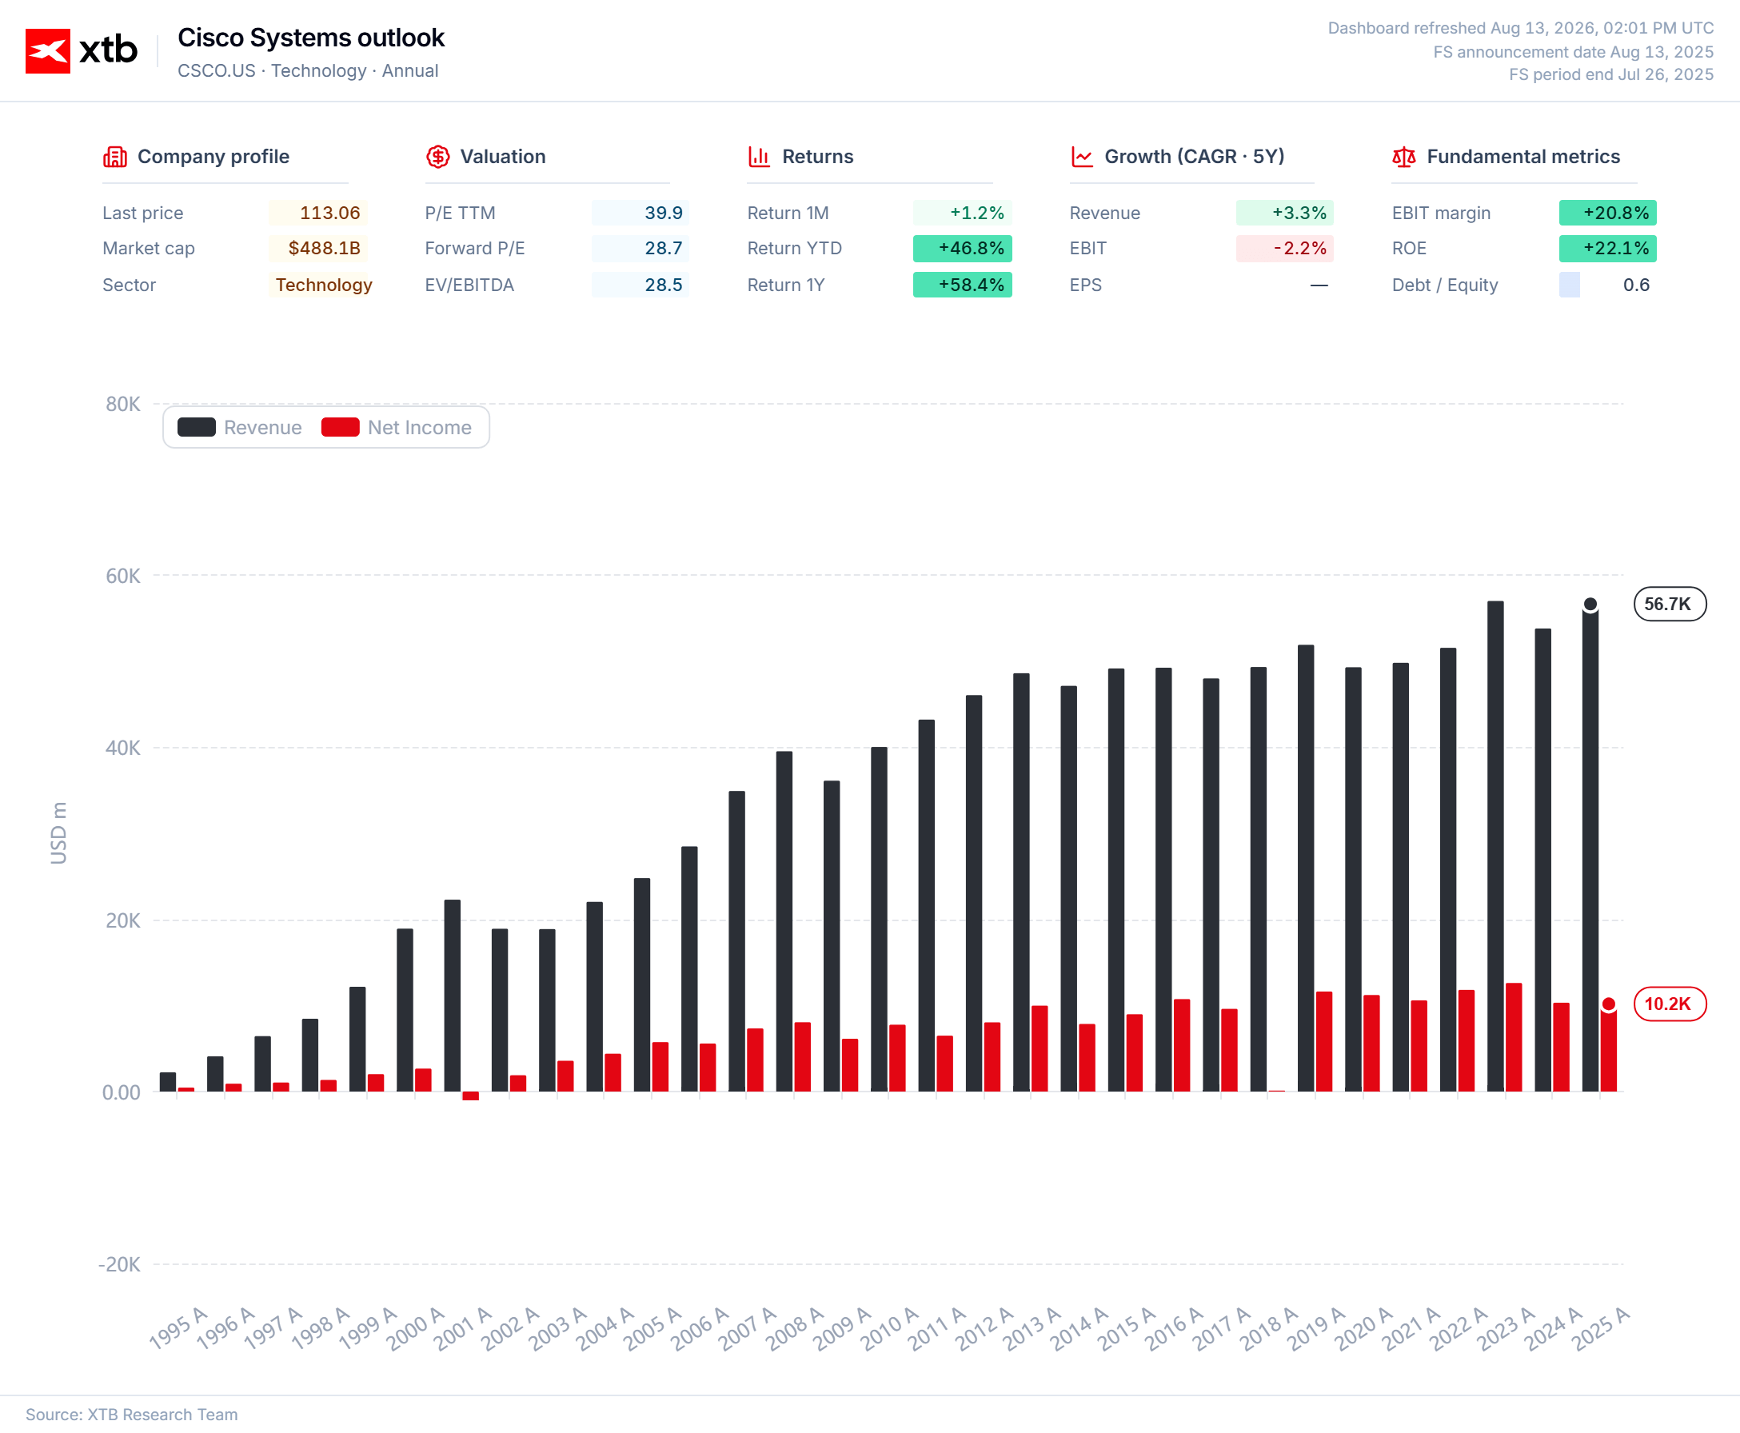
Task: Select the 10.2K net income value label
Action: [x=1670, y=1004]
